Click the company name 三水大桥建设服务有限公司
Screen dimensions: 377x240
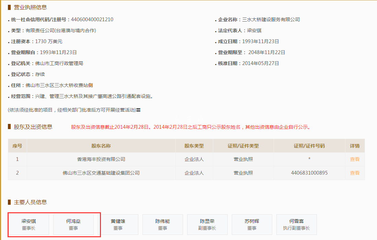coord(271,20)
